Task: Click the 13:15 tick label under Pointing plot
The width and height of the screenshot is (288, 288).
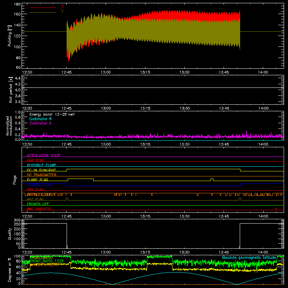Action: click(145, 72)
